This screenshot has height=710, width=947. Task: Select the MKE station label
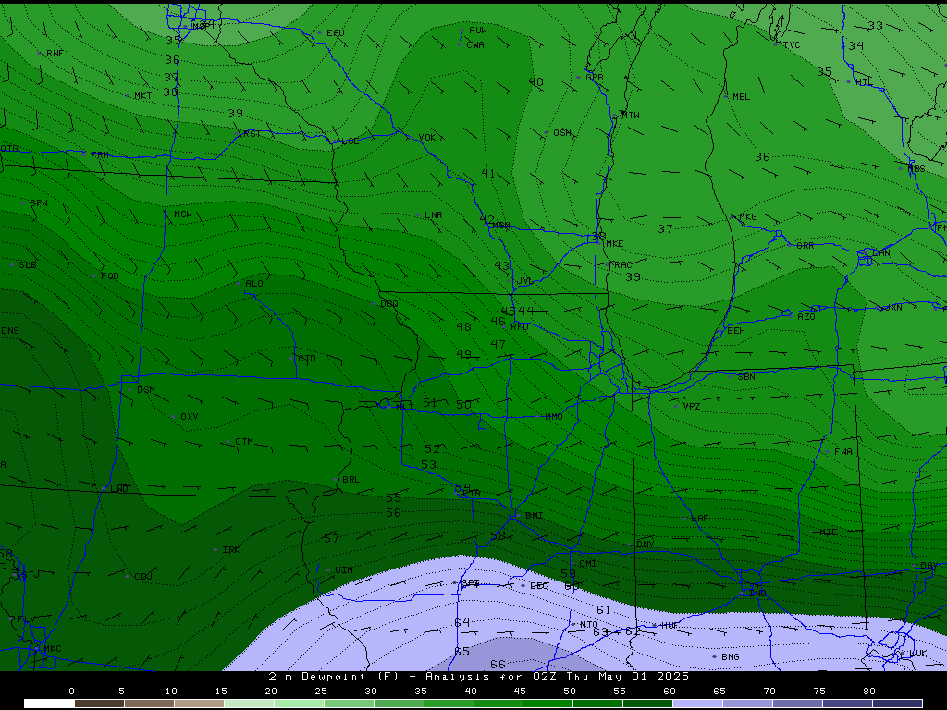(x=614, y=244)
